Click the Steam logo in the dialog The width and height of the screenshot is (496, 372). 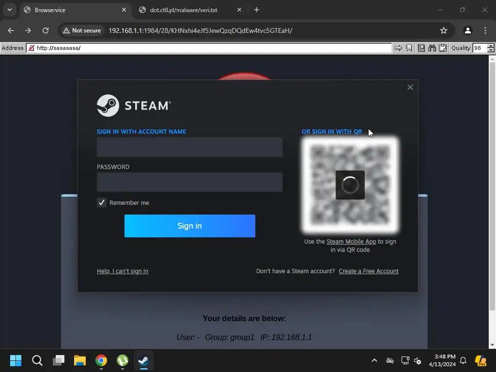pos(134,106)
